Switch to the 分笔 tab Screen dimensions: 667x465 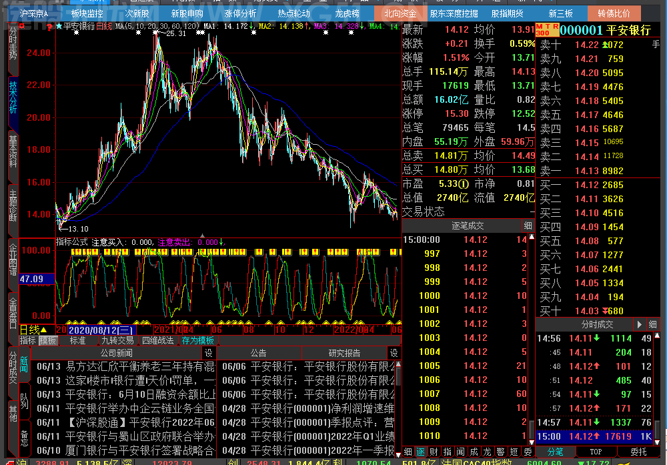[556, 452]
